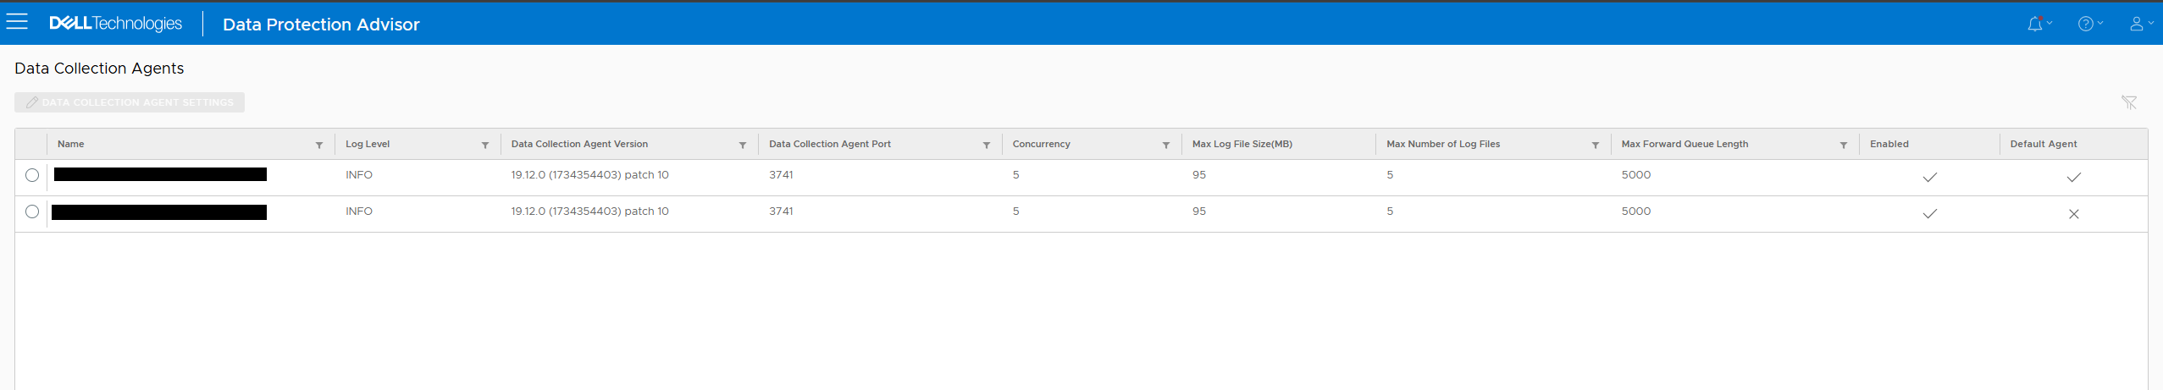Filter the Data Collection Agent Port column
2163x390 pixels.
coord(987,145)
